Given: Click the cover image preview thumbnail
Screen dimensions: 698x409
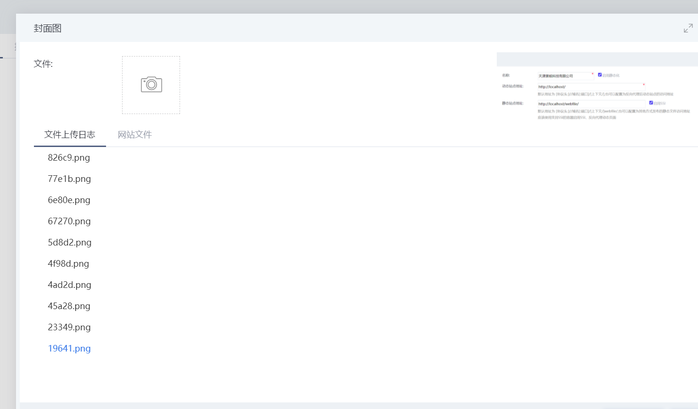Looking at the screenshot, I should click(x=597, y=87).
